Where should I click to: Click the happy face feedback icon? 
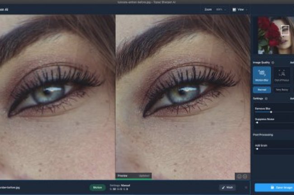click(x=239, y=177)
